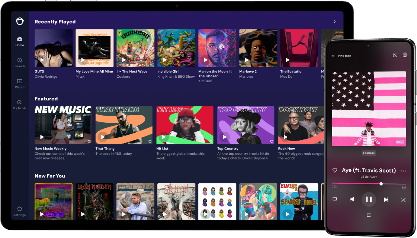Play Brett Young album in New For You
Viewport: 417px width, 238px height.
(x=124, y=214)
